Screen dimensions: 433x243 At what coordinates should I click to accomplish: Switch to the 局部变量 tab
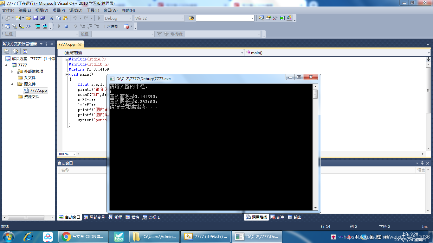pos(94,217)
